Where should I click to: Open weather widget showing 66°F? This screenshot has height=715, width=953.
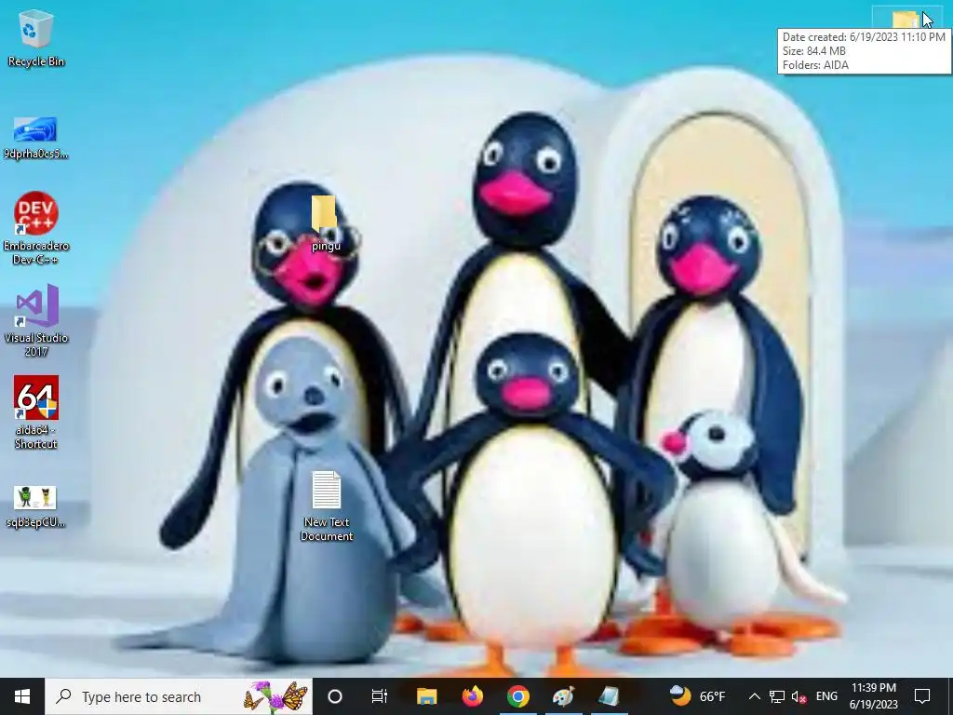tap(698, 695)
